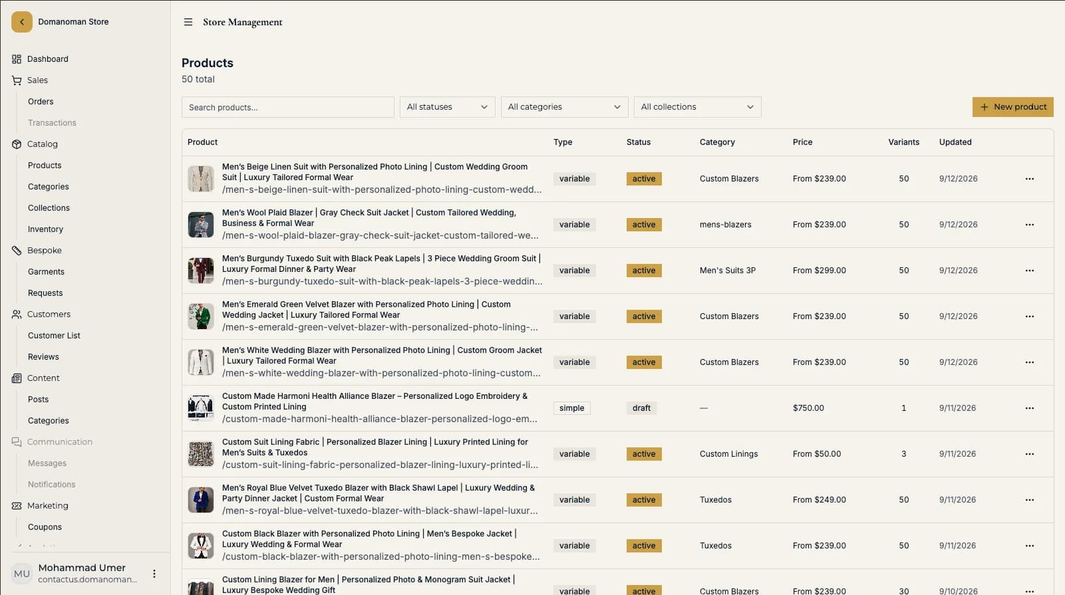
Task: Click the Communication chat icon
Action: click(17, 442)
